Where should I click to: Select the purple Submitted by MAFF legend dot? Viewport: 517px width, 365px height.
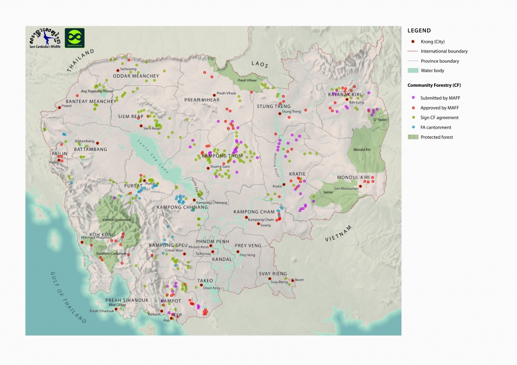click(x=412, y=98)
